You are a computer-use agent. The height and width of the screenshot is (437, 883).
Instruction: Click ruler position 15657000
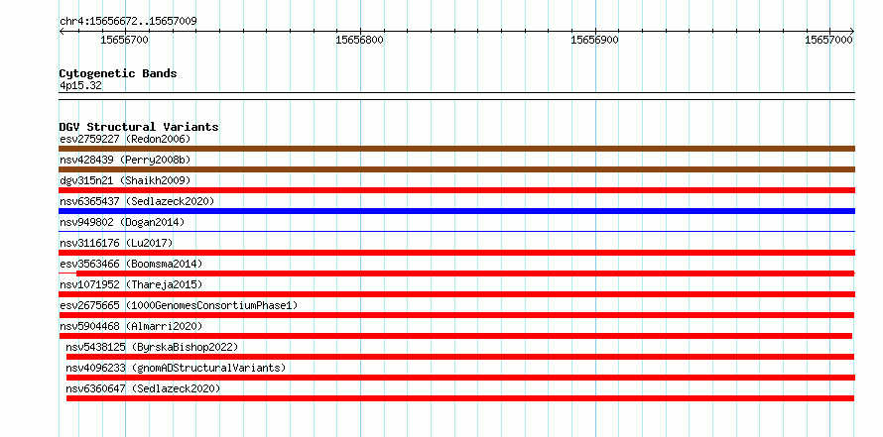pos(828,40)
